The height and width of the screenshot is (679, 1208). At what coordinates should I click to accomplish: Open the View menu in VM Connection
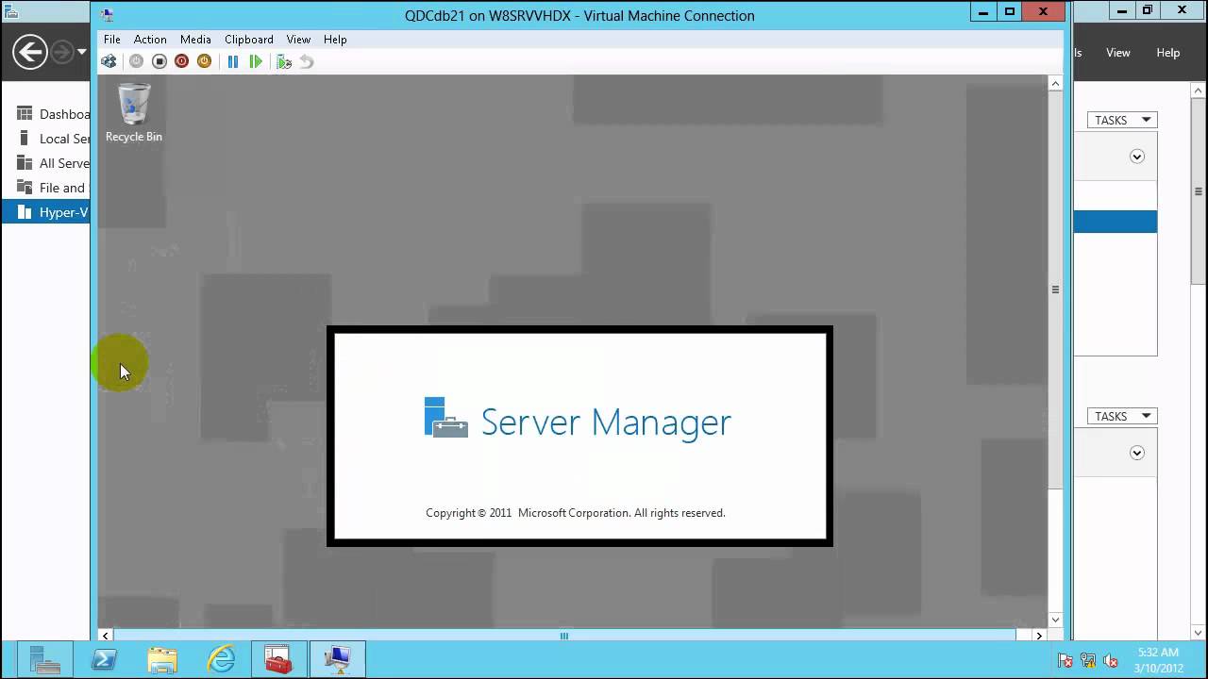tap(298, 40)
